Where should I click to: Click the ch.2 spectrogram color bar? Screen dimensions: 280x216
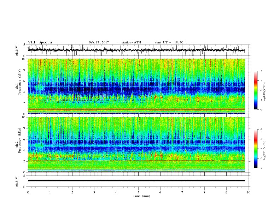point(256,149)
